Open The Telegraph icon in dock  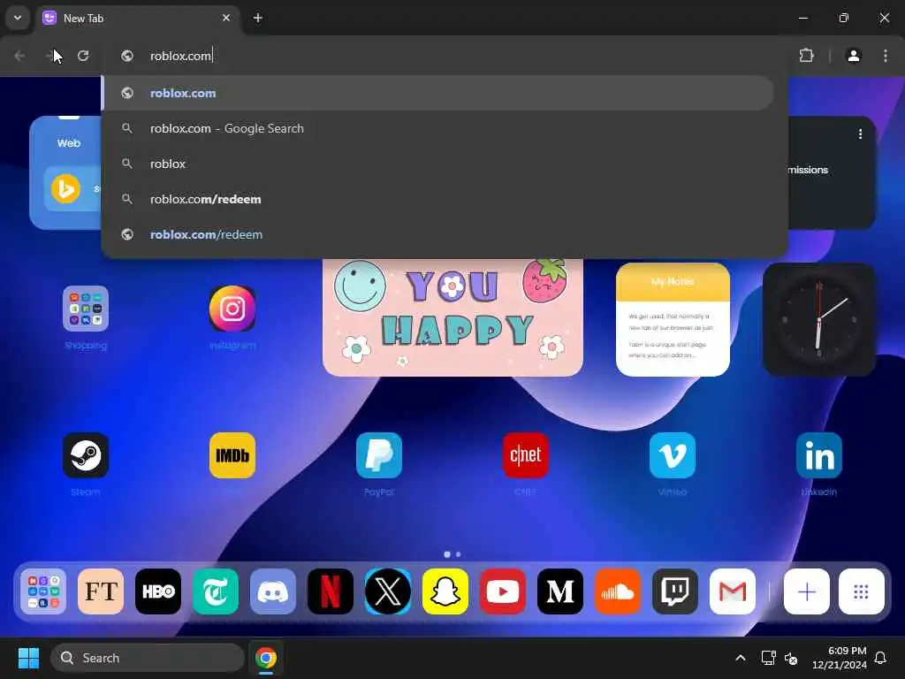(216, 591)
